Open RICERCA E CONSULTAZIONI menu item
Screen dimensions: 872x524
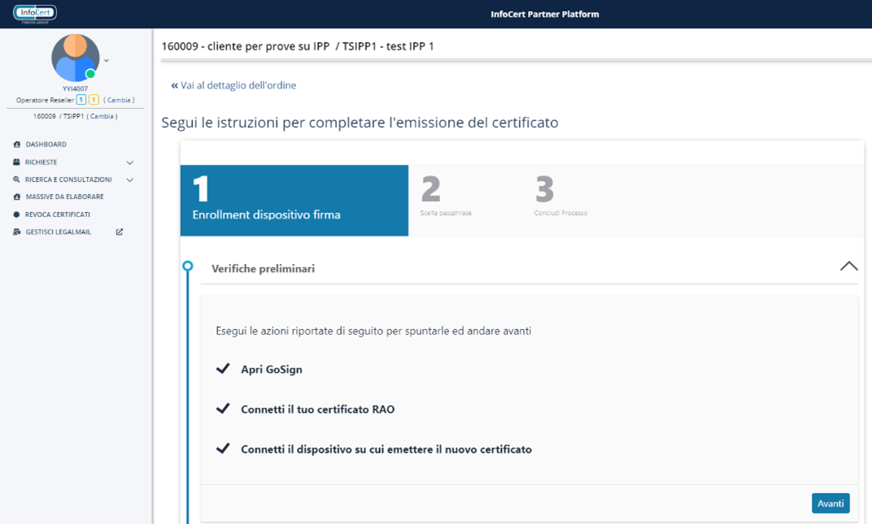(x=68, y=180)
